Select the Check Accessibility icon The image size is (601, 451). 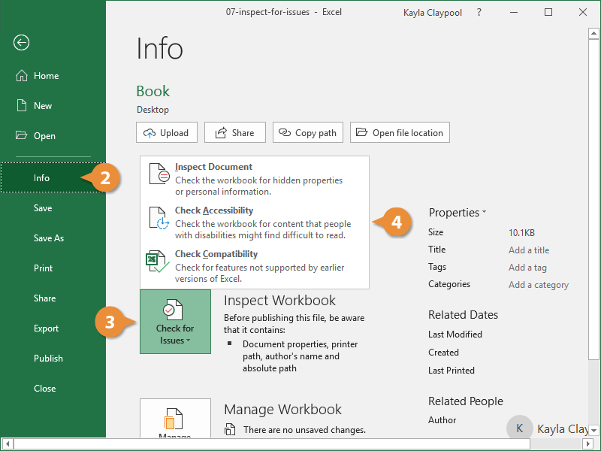[x=159, y=217]
